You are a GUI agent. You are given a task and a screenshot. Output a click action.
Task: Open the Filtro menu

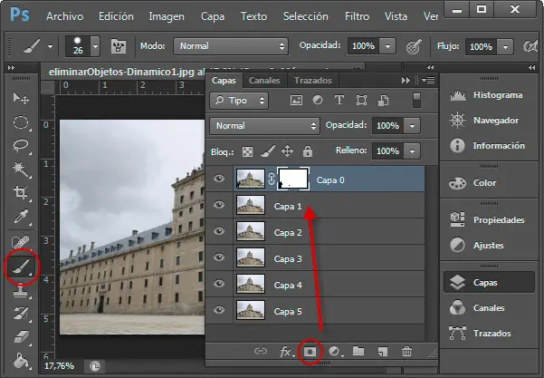coord(356,16)
